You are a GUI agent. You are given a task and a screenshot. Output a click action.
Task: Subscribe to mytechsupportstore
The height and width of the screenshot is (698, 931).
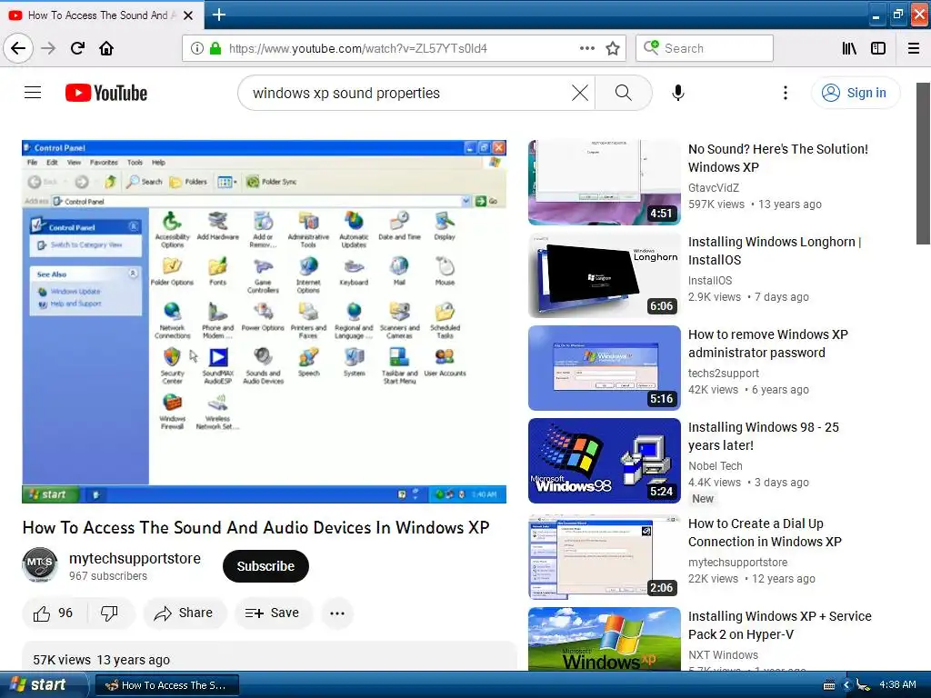click(x=265, y=566)
